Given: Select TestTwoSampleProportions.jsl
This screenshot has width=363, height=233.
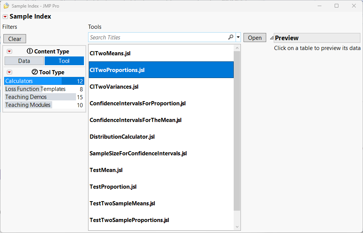Looking at the screenshot, I should [x=161, y=220].
